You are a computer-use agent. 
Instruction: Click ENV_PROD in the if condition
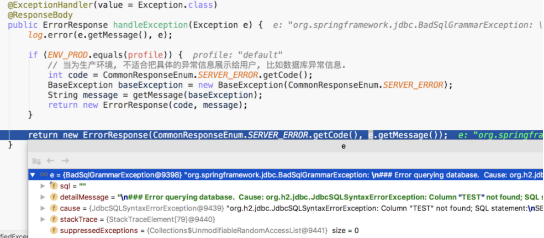pos(67,55)
